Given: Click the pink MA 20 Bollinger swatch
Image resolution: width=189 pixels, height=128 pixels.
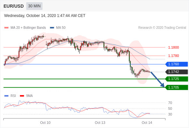Looking at the screenshot, I should click(x=6, y=28).
